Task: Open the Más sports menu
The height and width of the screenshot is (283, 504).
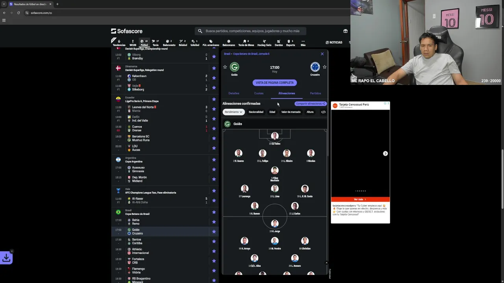Action: click(x=303, y=43)
